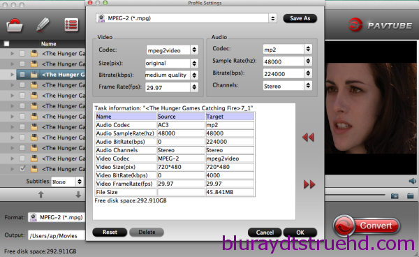The image size is (419, 257).
Task: Open the red list view icon
Action: (71, 25)
